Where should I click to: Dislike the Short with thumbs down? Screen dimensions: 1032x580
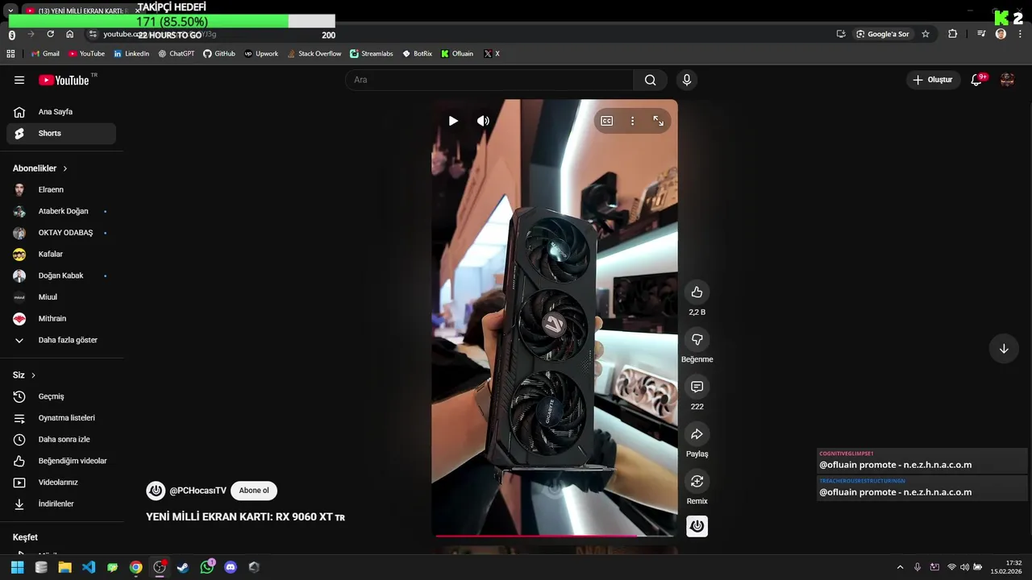(x=697, y=339)
